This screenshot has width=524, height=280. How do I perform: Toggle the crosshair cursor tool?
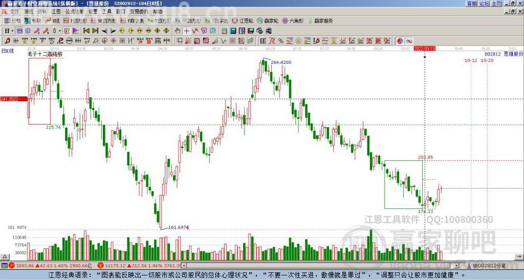pyautogui.click(x=186, y=31)
